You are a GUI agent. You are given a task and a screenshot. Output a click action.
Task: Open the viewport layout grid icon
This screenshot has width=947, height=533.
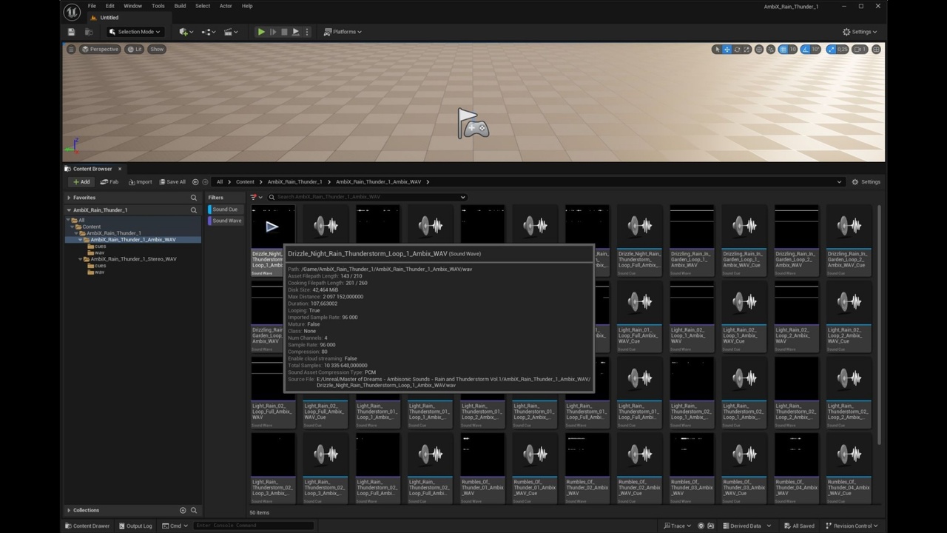876,50
